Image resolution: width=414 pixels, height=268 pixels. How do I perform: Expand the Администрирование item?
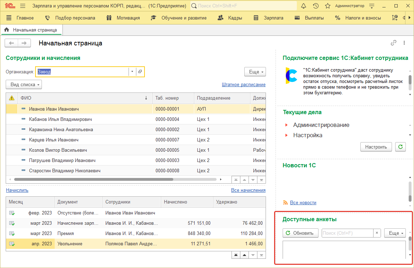287,125
